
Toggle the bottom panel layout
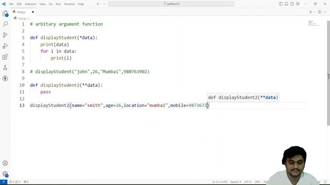[287, 4]
